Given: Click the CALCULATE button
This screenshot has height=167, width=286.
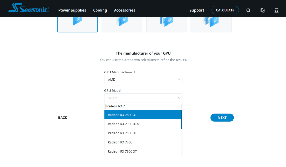Looking at the screenshot, I should click(x=225, y=10).
